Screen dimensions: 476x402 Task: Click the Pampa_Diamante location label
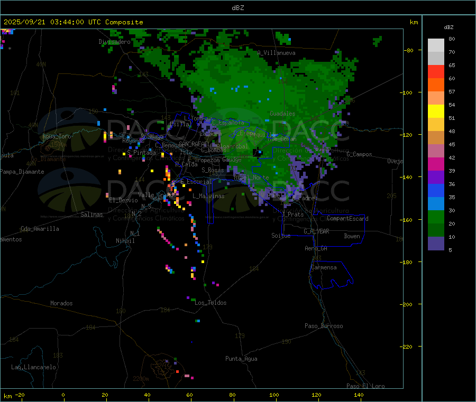(22, 172)
